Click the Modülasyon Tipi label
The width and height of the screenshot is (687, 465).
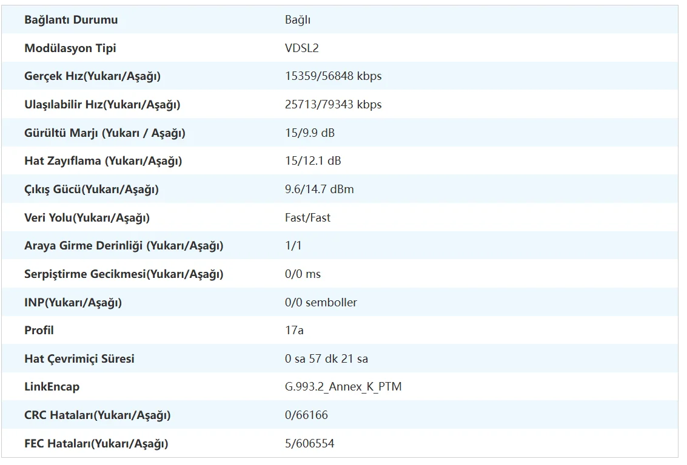(x=70, y=48)
